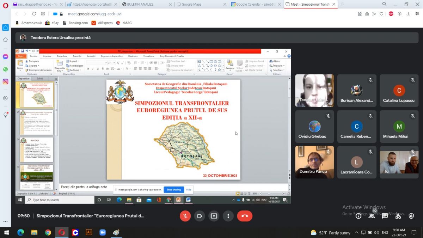Image resolution: width=423 pixels, height=238 pixels.
Task: Open the Booking.com bookmark
Action: click(x=75, y=23)
